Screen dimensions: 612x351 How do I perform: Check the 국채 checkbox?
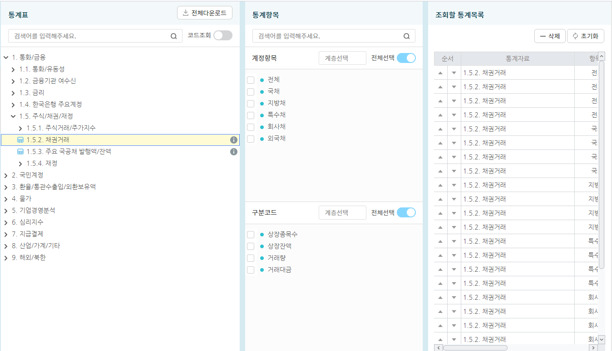[251, 92]
